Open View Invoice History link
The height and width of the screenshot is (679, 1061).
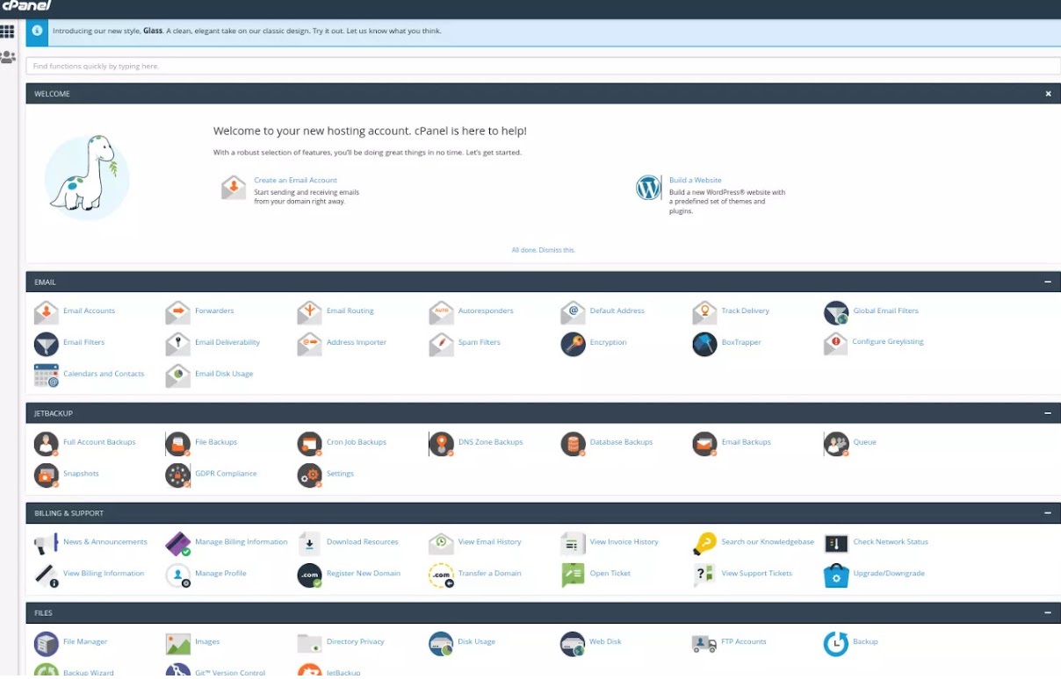(624, 542)
